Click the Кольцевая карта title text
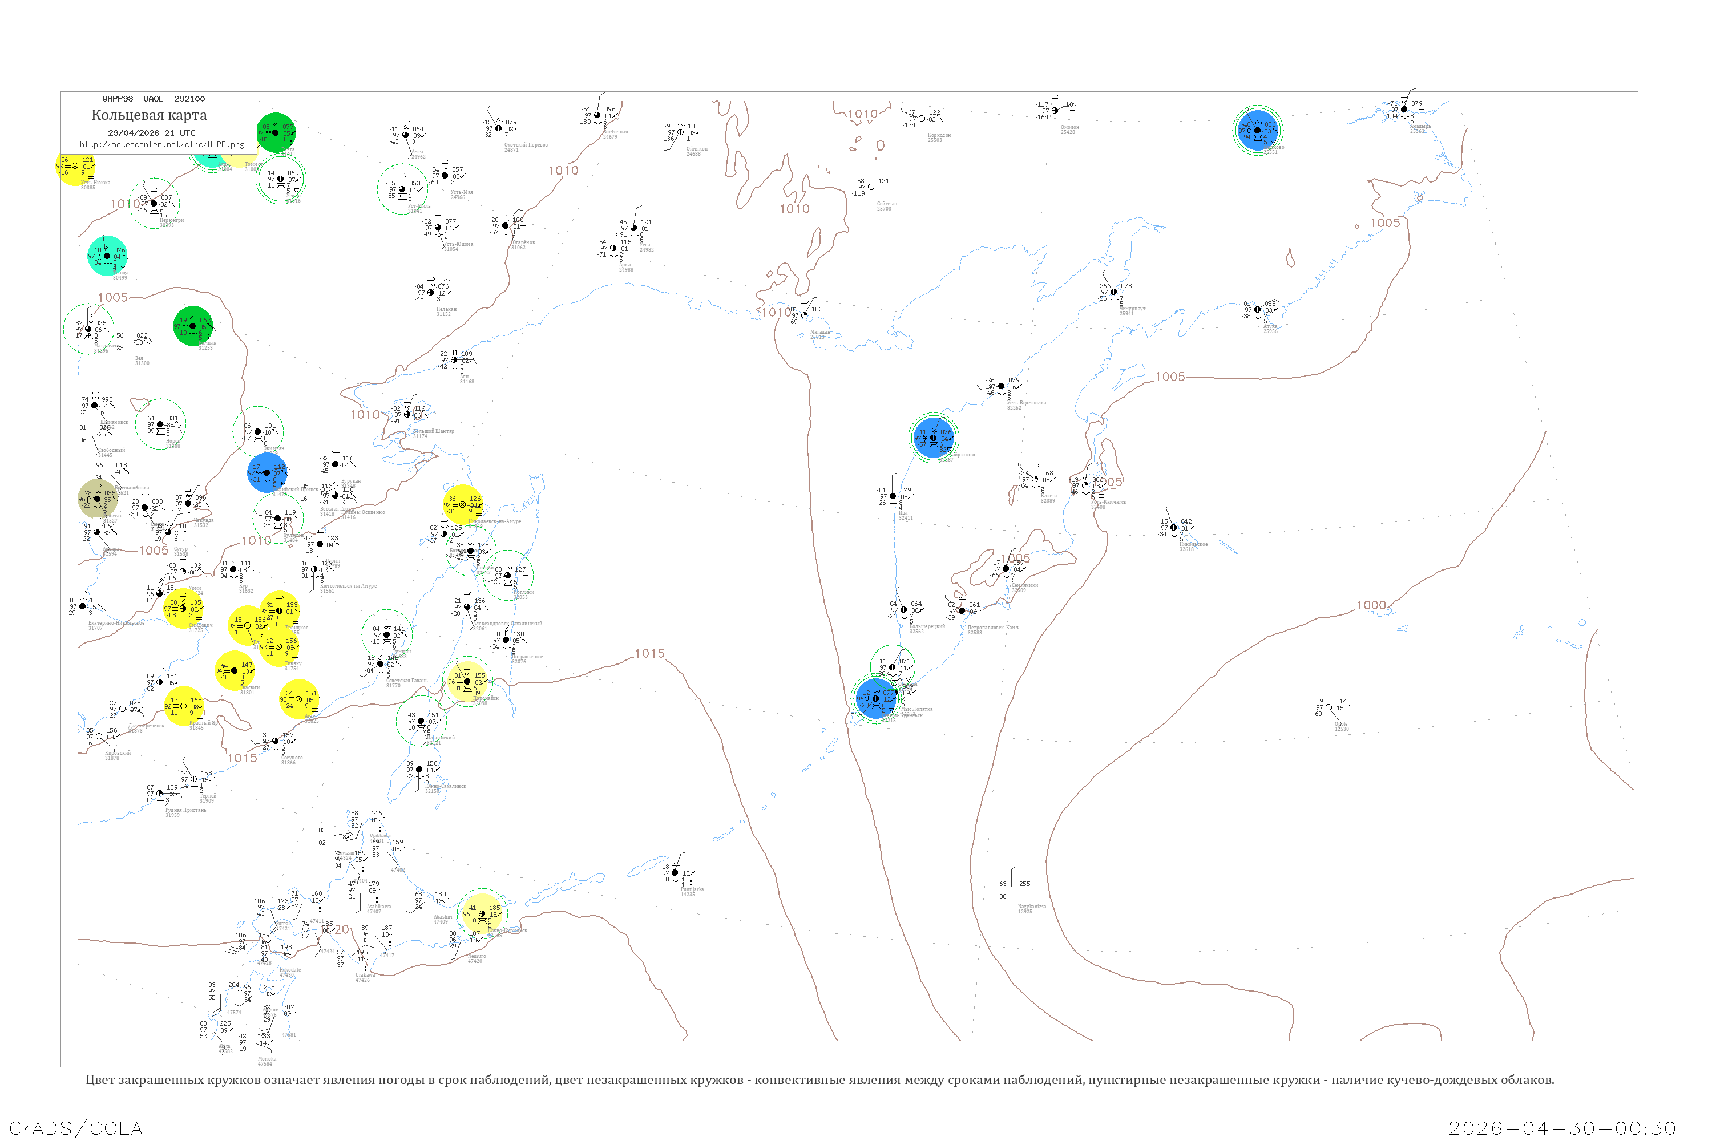The width and height of the screenshot is (1712, 1141). point(149,115)
